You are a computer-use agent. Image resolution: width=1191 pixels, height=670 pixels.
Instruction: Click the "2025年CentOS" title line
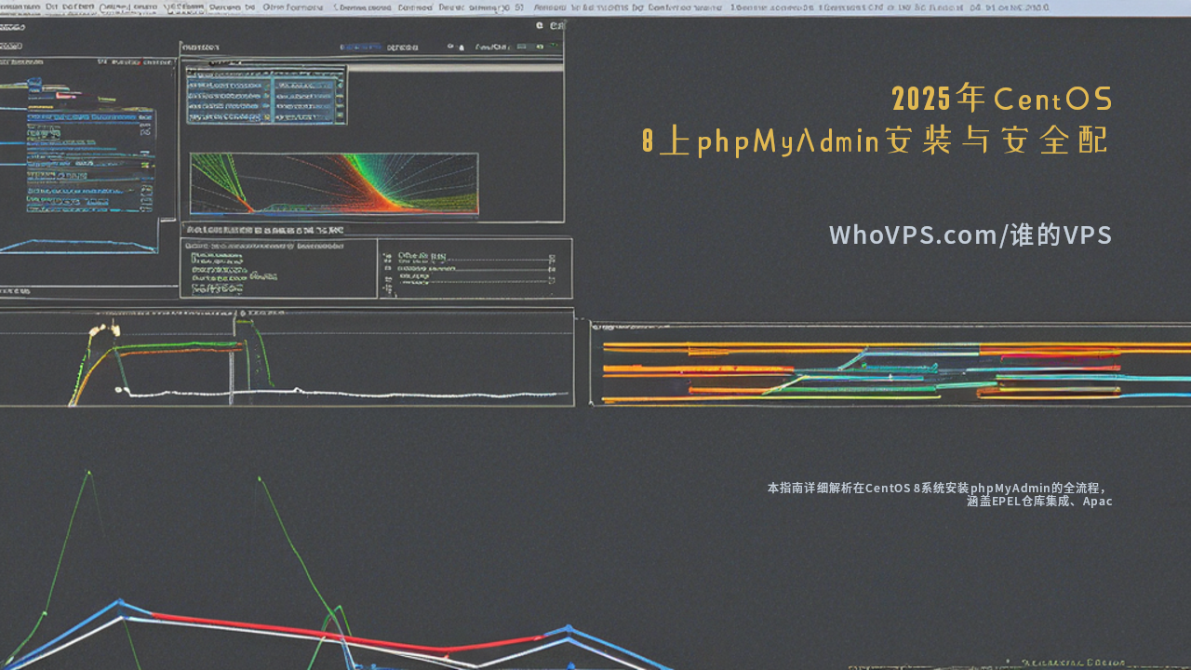(x=1002, y=99)
